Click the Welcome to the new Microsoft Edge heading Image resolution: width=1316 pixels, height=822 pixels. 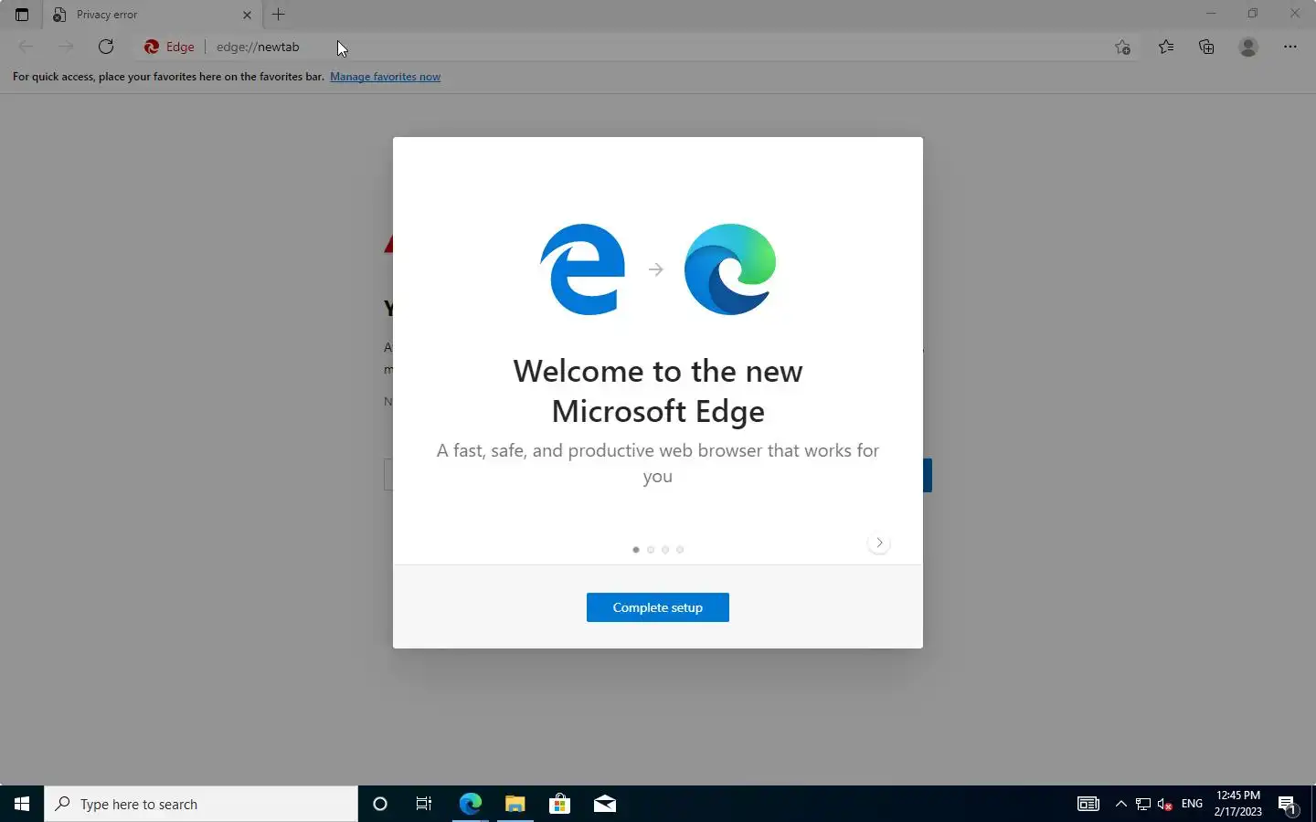pos(658,391)
